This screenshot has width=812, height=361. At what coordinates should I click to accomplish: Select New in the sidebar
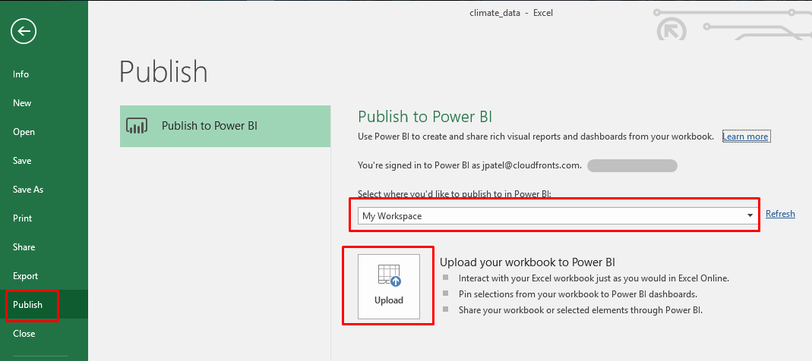click(22, 103)
